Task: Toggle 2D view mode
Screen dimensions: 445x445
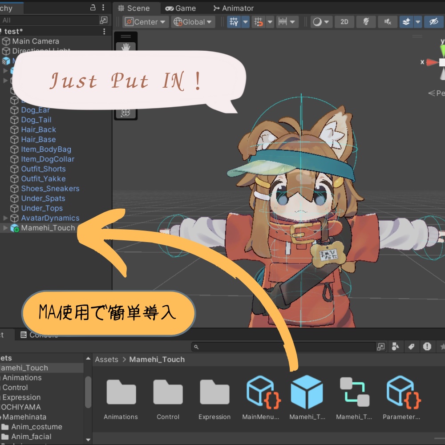Action: coord(344,22)
